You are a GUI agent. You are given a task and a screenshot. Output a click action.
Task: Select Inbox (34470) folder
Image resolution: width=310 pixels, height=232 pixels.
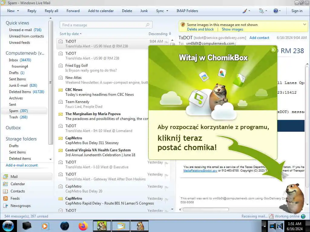20,60
